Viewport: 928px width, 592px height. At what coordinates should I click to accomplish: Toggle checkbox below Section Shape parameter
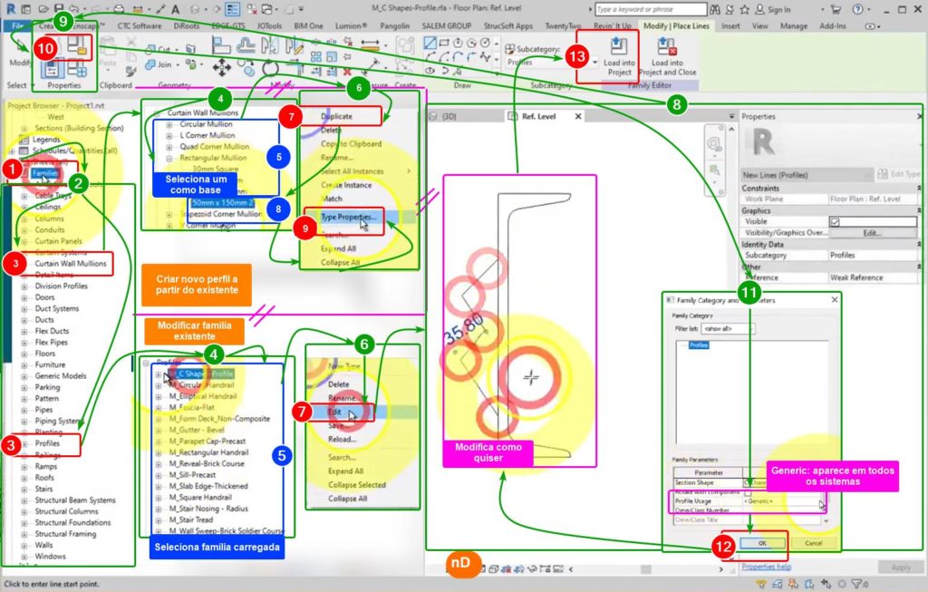coord(749,492)
